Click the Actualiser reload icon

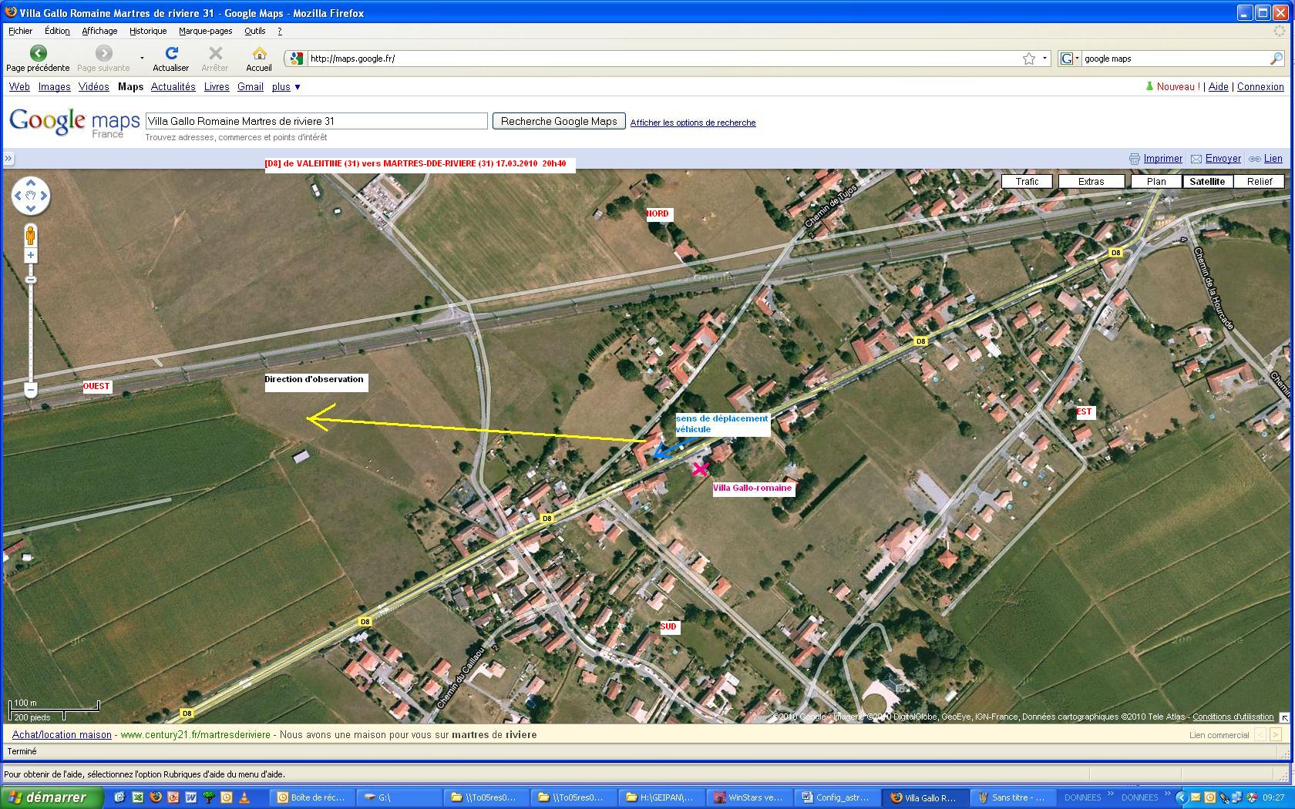pos(171,54)
